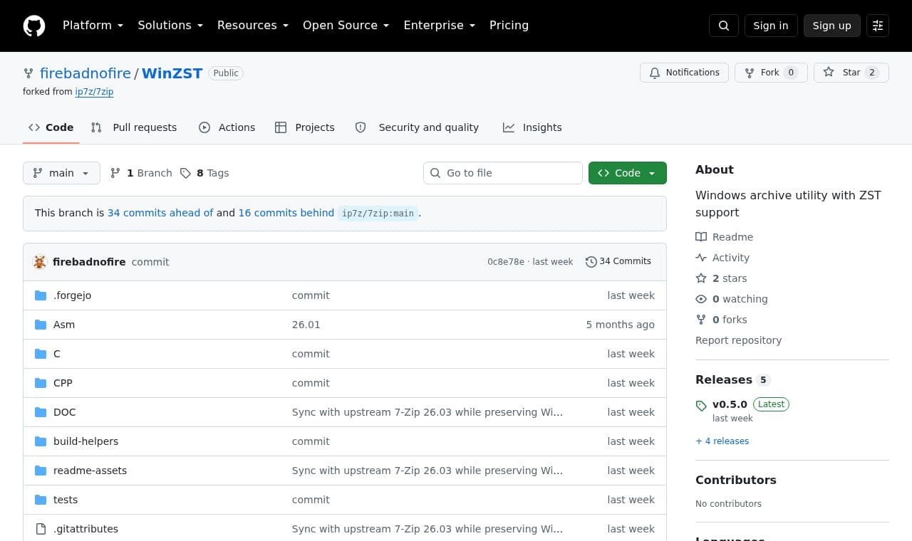View the 16 commits behind link
Screen dimensions: 912x541
tap(286, 213)
